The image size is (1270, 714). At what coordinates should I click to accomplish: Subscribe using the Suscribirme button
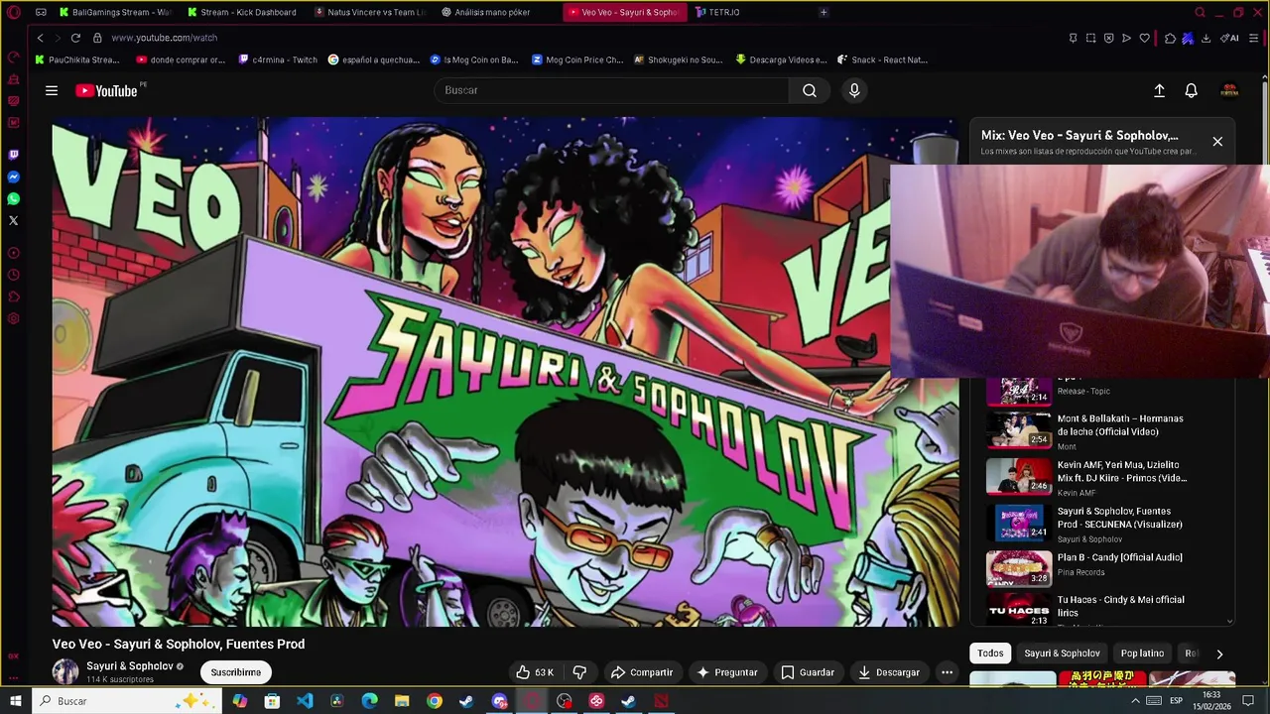[235, 672]
